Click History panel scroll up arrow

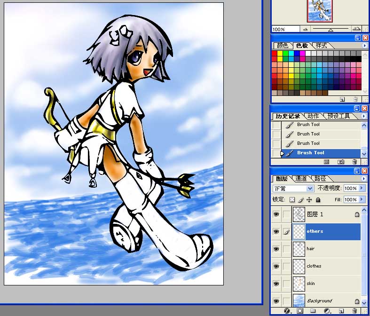pos(364,126)
